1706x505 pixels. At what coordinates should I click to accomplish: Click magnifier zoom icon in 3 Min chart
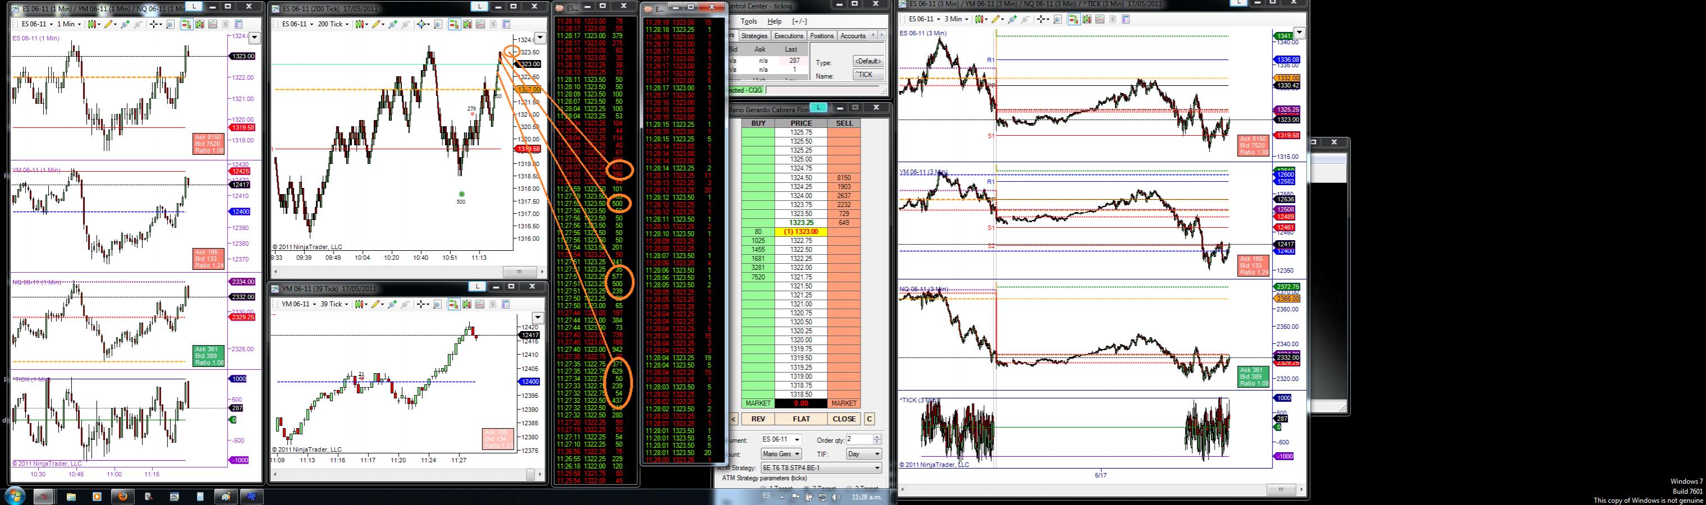pos(1057,19)
